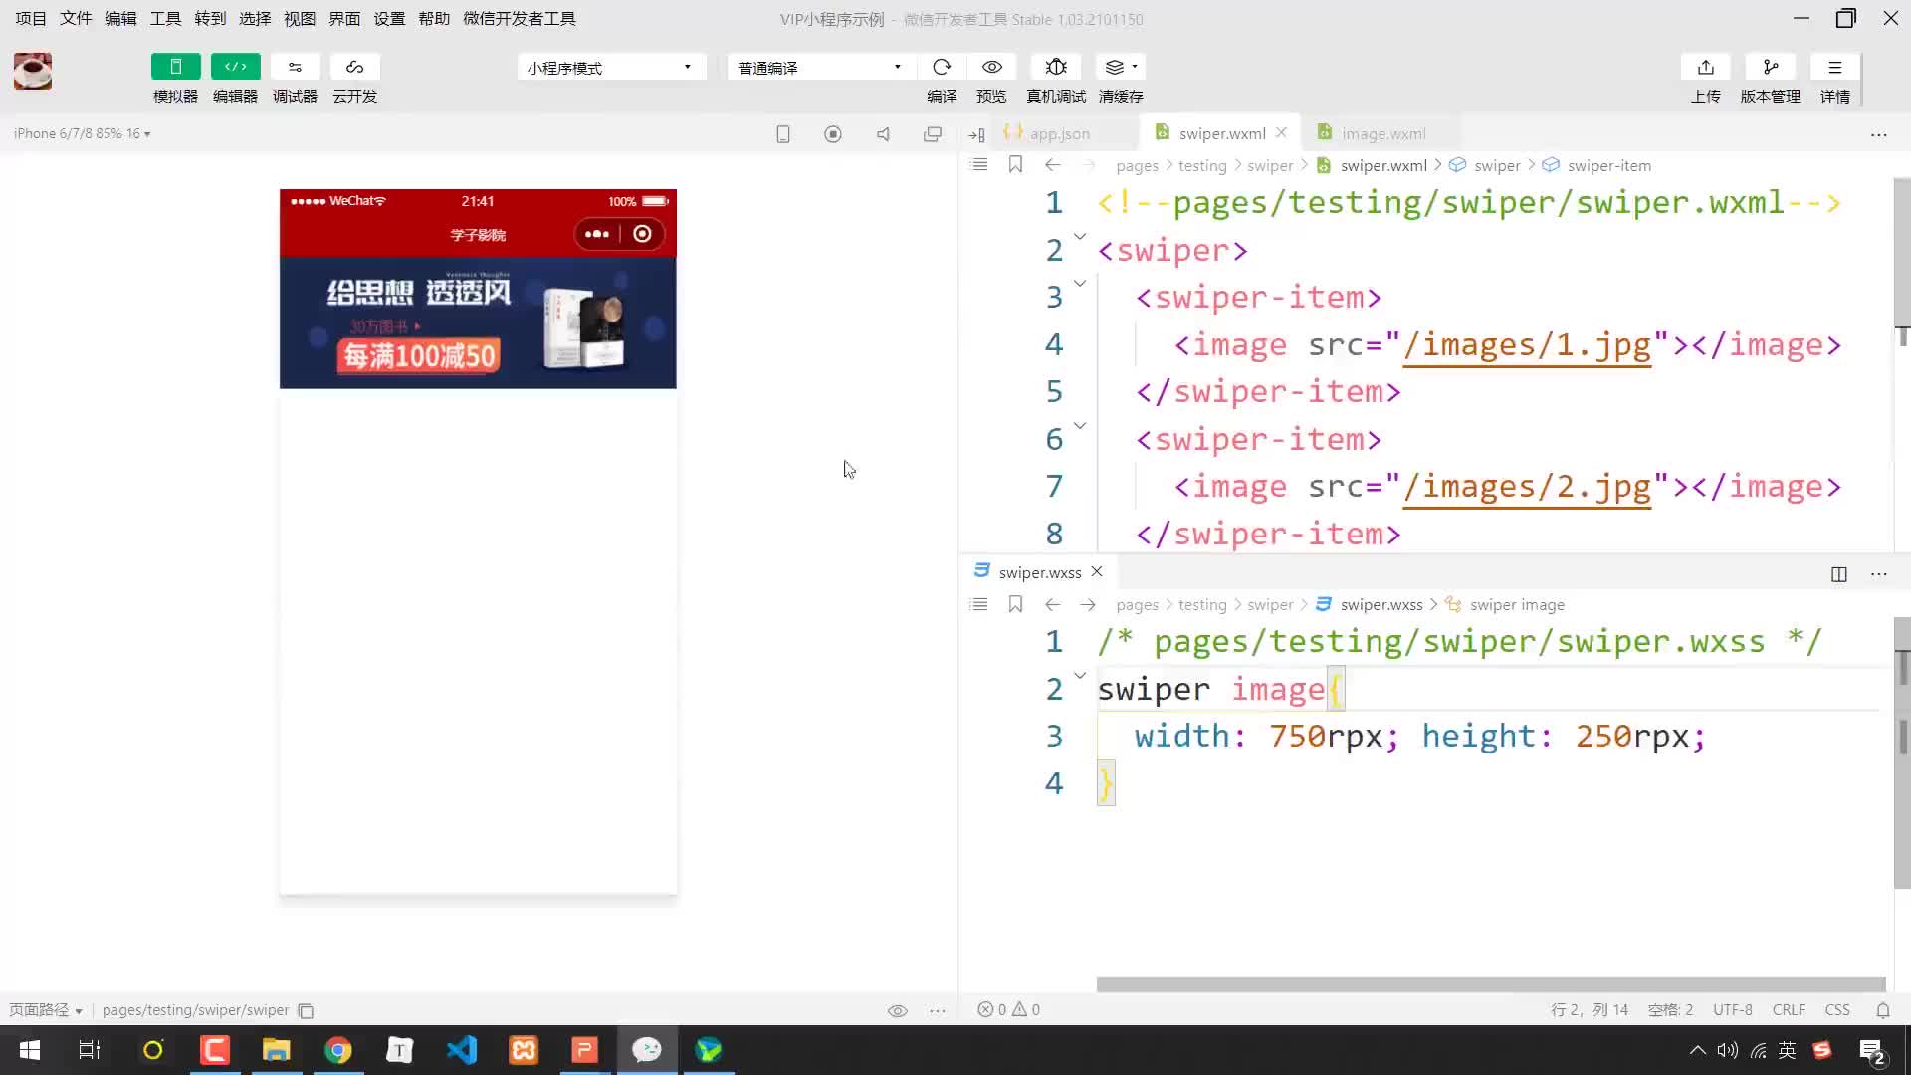The width and height of the screenshot is (1911, 1075).
Task: Click the preview eye icon
Action: tap(991, 67)
